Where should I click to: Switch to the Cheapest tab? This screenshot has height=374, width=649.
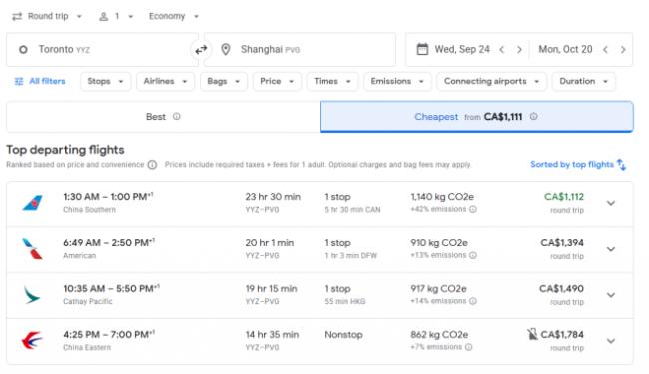476,117
